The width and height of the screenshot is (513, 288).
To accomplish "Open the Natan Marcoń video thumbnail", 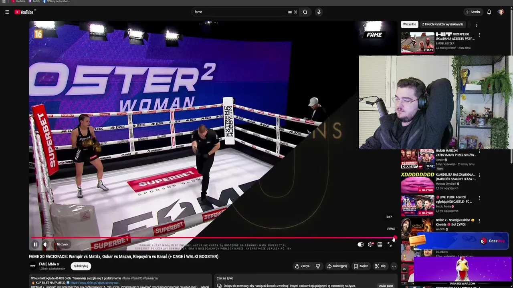I will [x=417, y=159].
